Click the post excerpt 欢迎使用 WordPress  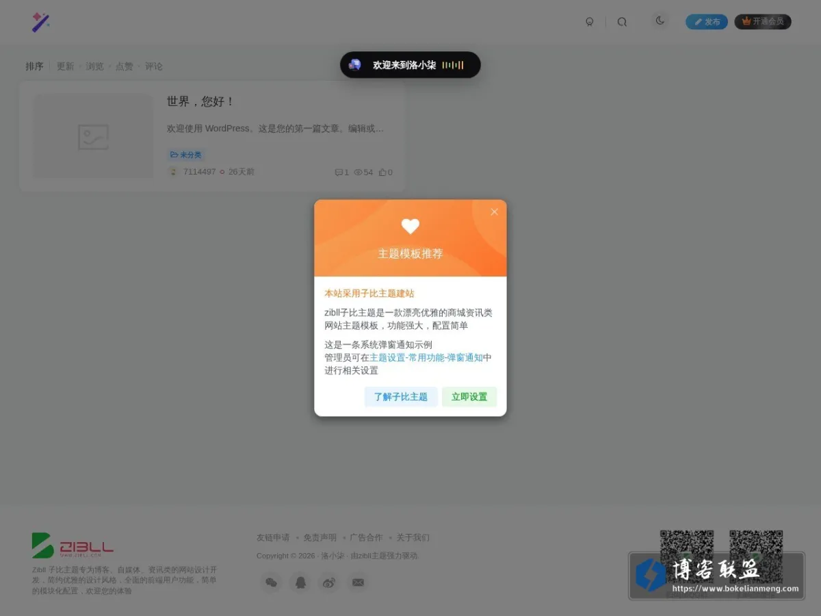pos(275,128)
